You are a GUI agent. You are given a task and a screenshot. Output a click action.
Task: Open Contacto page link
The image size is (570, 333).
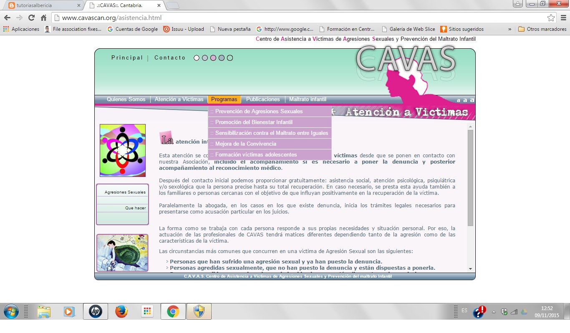(170, 58)
